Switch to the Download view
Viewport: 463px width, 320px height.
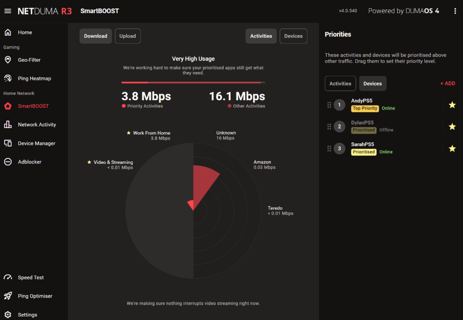point(95,36)
